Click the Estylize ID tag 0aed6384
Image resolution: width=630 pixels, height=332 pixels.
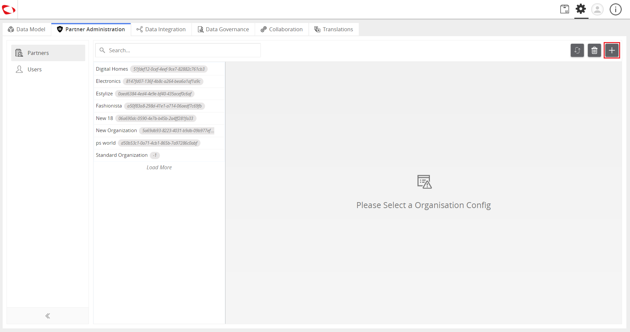[155, 94]
